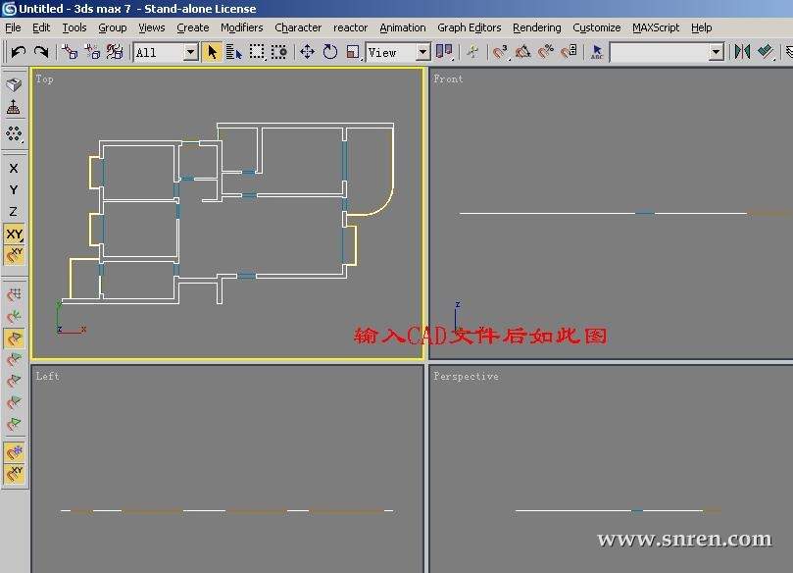Expand the named selection sets dropdown arrow

click(x=716, y=52)
